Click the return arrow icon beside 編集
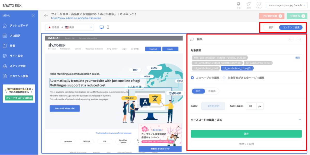The height and width of the screenshot is (155, 310). click(192, 39)
